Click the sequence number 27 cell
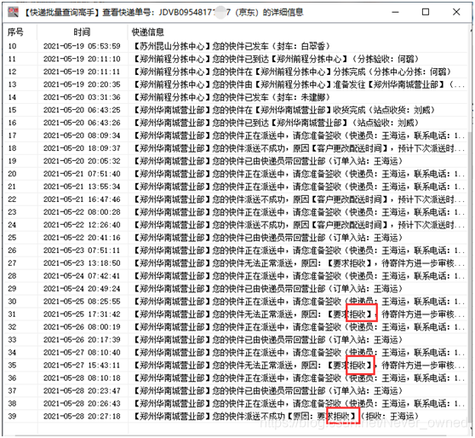 (12, 263)
